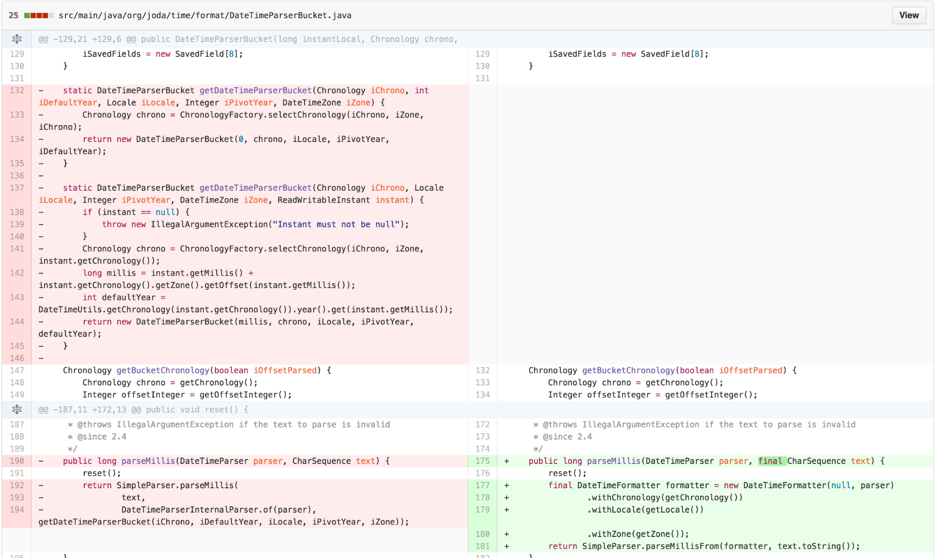Click right 'reset();' line 176
936x558 pixels.
pyautogui.click(x=567, y=473)
